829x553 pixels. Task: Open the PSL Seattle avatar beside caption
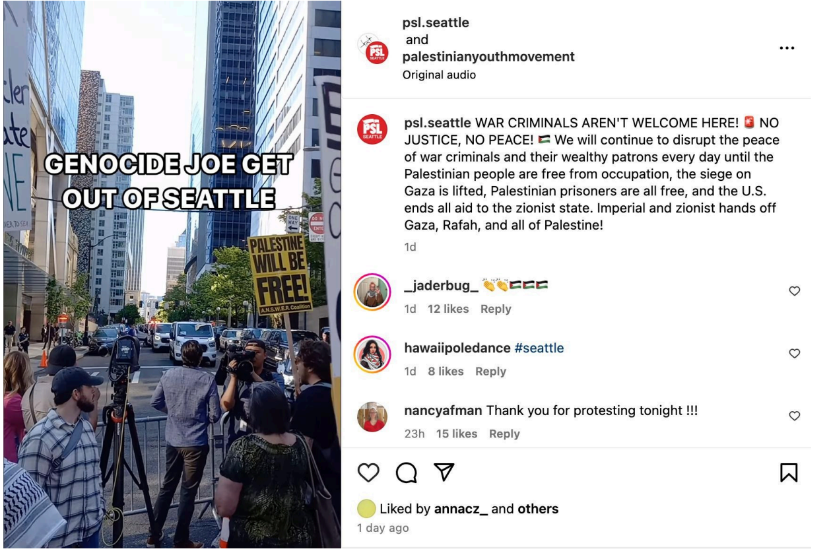(372, 129)
